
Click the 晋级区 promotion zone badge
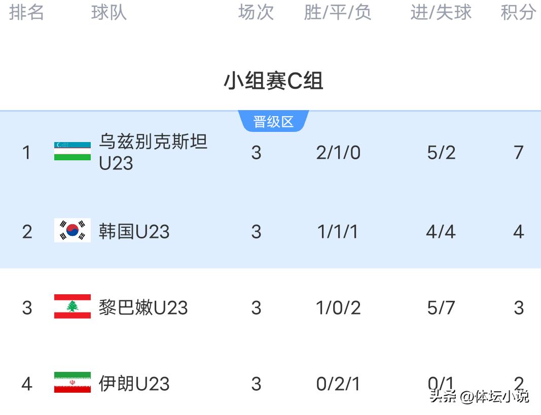(273, 122)
